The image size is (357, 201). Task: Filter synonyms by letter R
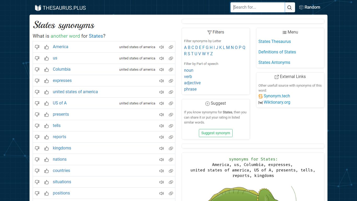coord(185,54)
